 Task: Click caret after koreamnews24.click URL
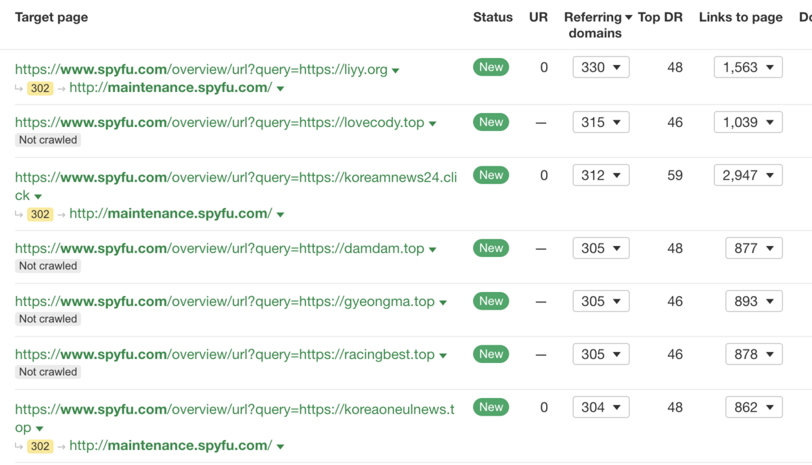click(38, 197)
